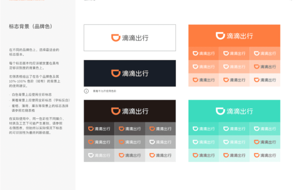Click the paragraph starting 右侧表格给出了

pos(34,81)
